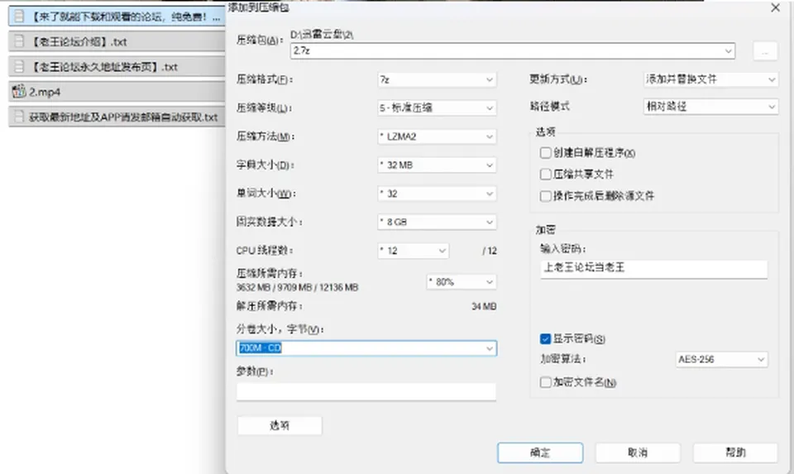Uncheck 显示密码 checkbox
Viewport: 794px width, 474px height.
click(545, 339)
